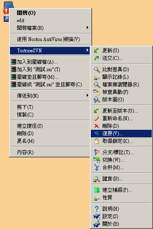
Task: Expand the TortoiseSVN submenu arrow
Action: tap(88, 50)
